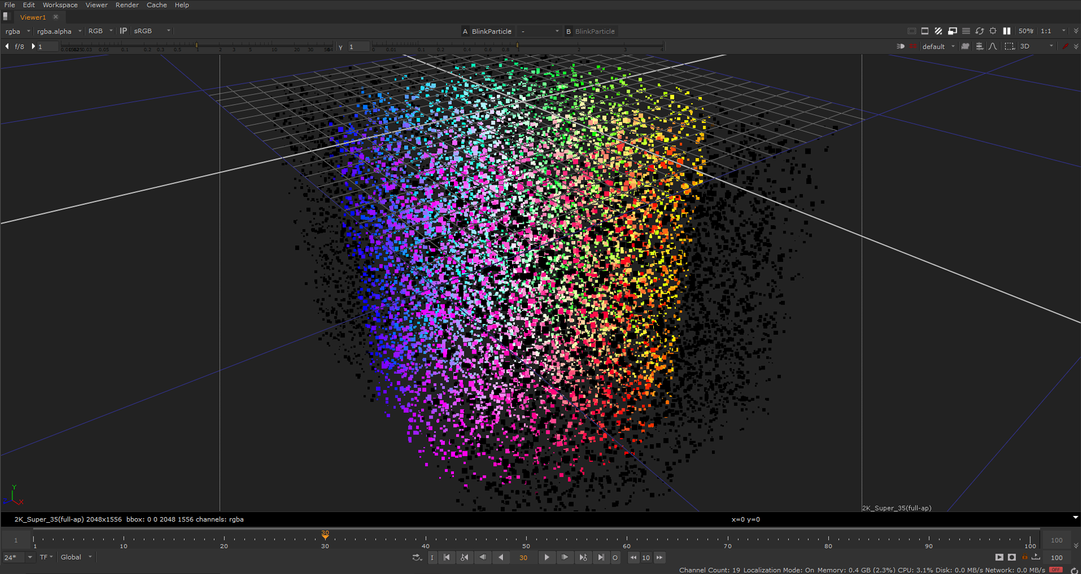Toggle the IP input process button

(x=123, y=31)
